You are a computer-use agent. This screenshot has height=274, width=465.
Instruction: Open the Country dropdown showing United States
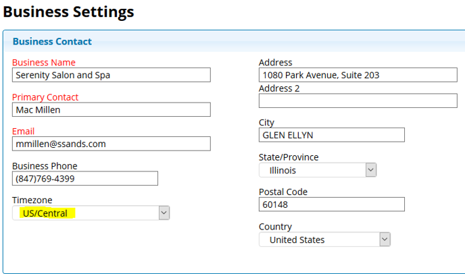(324, 240)
